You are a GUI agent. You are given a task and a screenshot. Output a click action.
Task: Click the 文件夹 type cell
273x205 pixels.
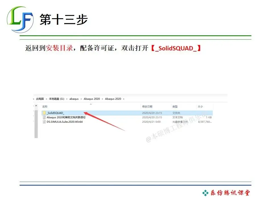pos(176,113)
